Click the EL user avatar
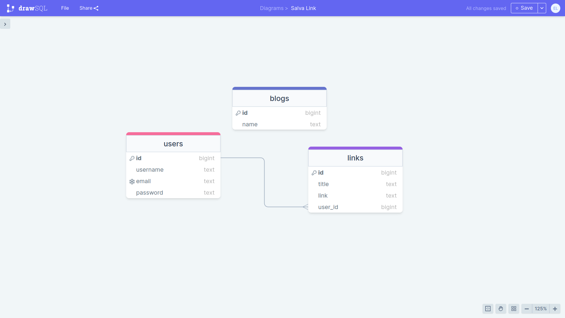This screenshot has height=318, width=565. click(x=555, y=8)
